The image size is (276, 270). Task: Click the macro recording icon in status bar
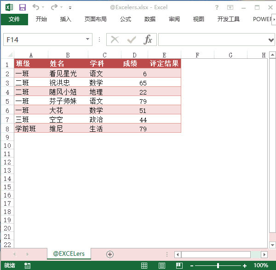point(28,265)
